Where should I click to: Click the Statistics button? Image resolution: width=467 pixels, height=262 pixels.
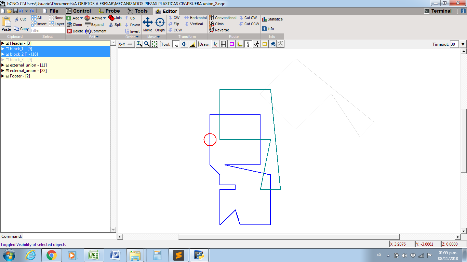pos(272,19)
